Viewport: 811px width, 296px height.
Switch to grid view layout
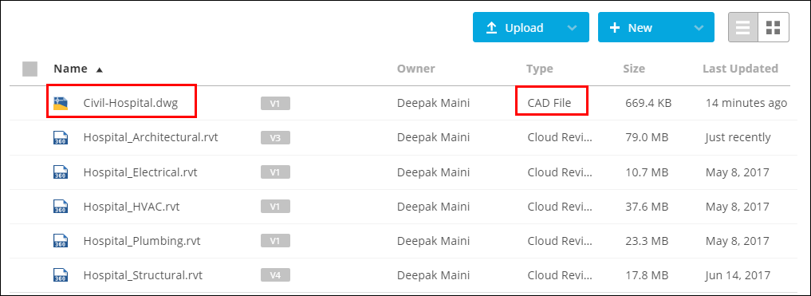point(774,27)
